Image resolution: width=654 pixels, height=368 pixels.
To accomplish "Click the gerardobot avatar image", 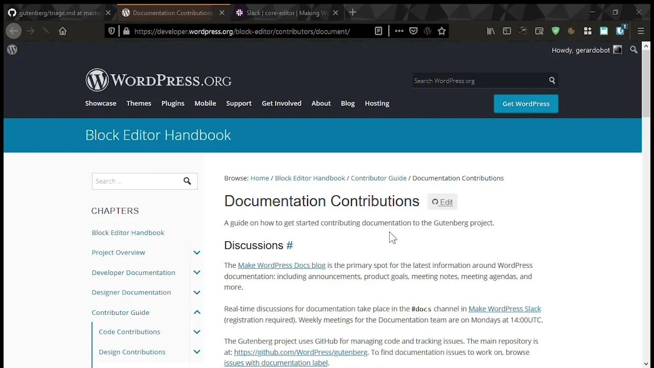I will (x=618, y=50).
